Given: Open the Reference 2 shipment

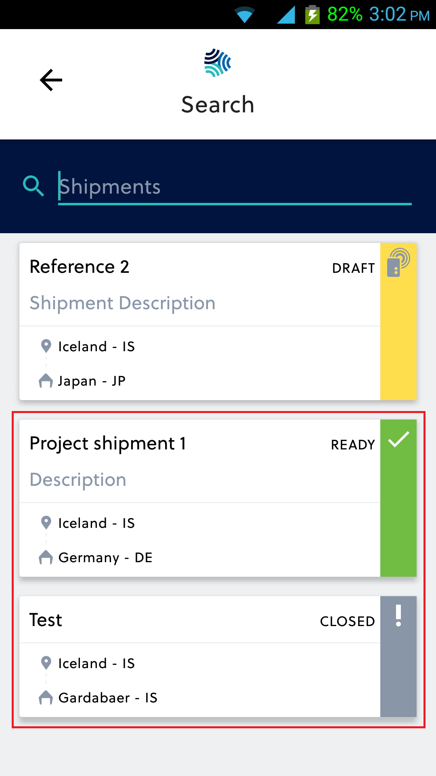Looking at the screenshot, I should (80, 267).
